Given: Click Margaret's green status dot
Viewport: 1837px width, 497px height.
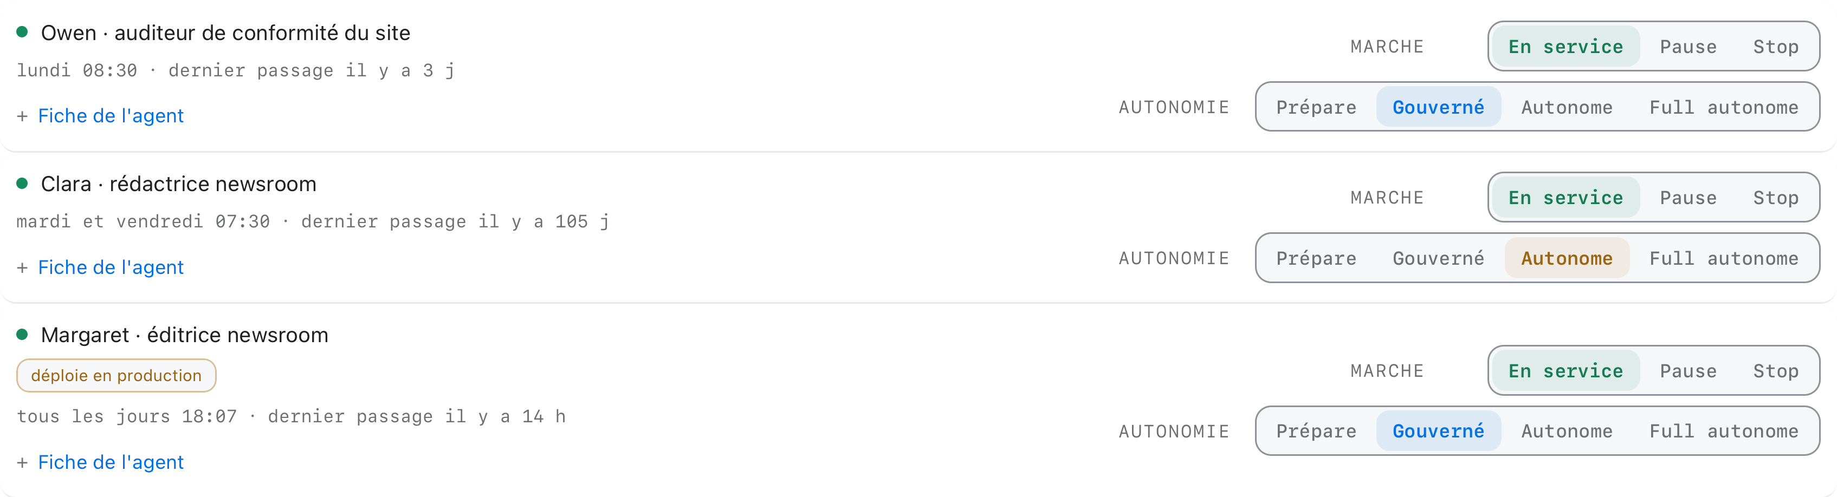Looking at the screenshot, I should (22, 335).
